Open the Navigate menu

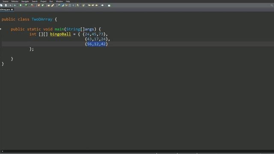click(x=25, y=1)
